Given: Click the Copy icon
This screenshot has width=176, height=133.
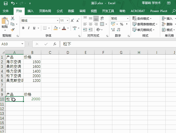Looking at the screenshot, I should tap(12, 24).
